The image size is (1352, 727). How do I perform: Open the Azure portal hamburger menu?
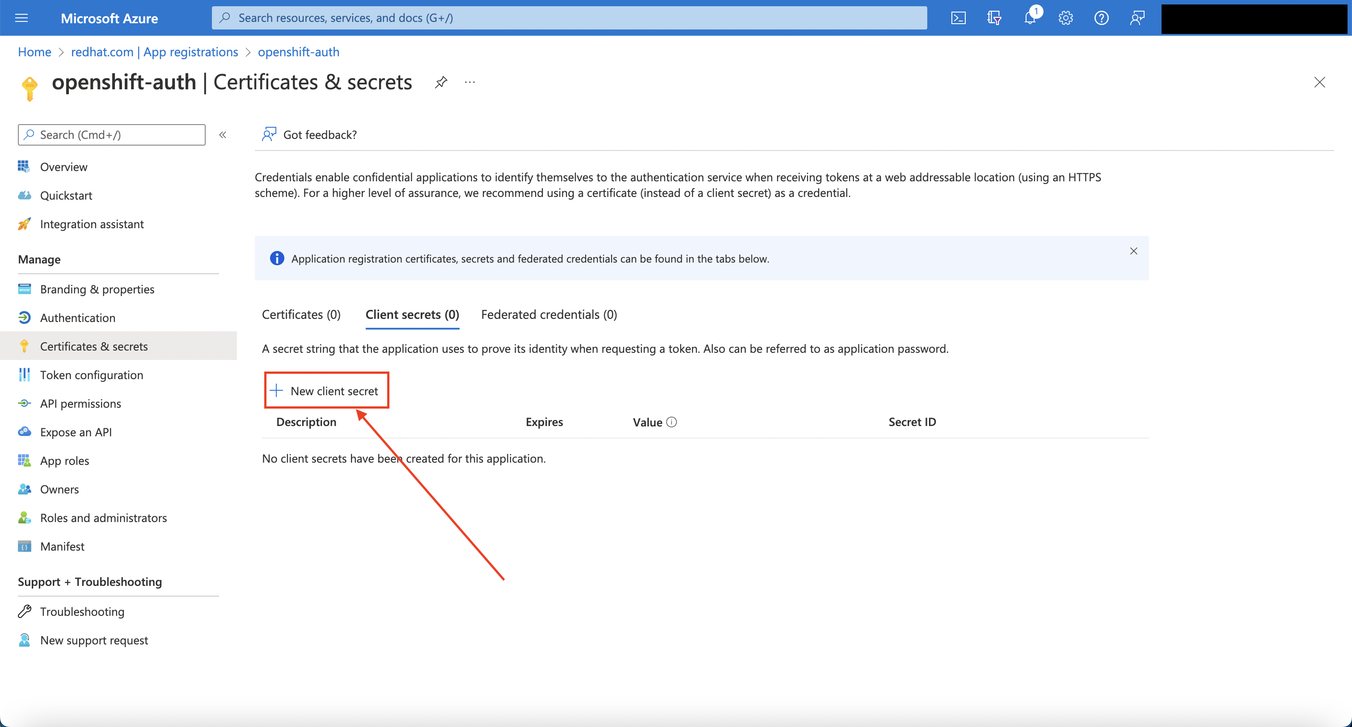coord(21,17)
